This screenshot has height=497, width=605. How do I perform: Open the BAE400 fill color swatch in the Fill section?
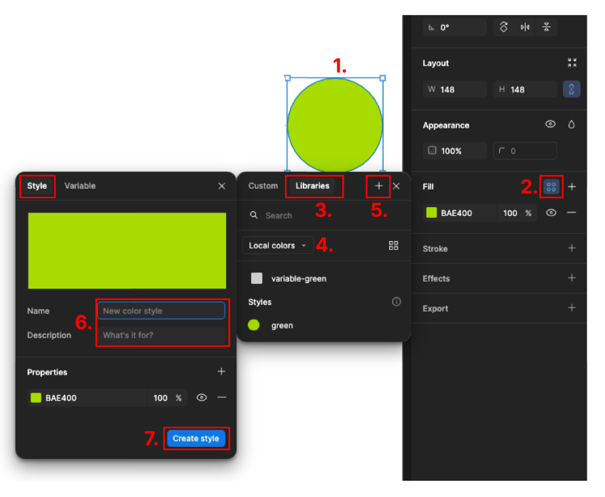click(431, 213)
